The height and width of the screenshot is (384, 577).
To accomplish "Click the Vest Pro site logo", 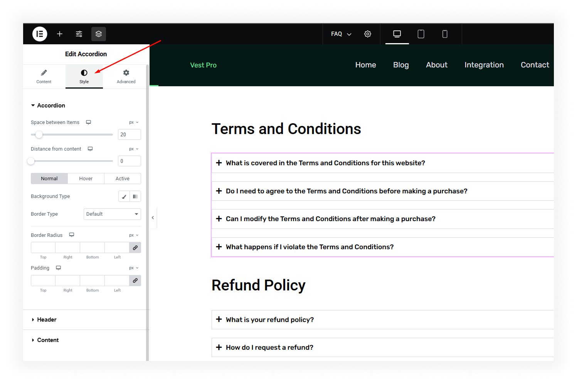I will click(x=204, y=65).
